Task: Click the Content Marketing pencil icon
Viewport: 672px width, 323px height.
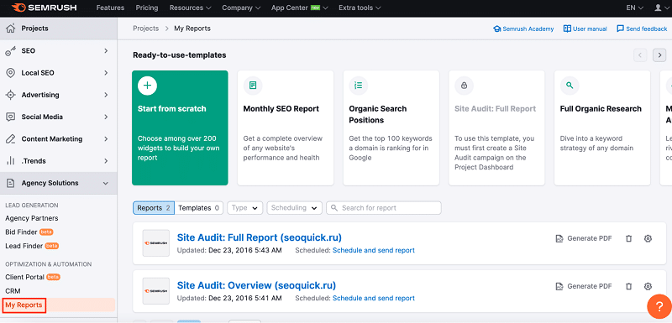Action: point(11,139)
